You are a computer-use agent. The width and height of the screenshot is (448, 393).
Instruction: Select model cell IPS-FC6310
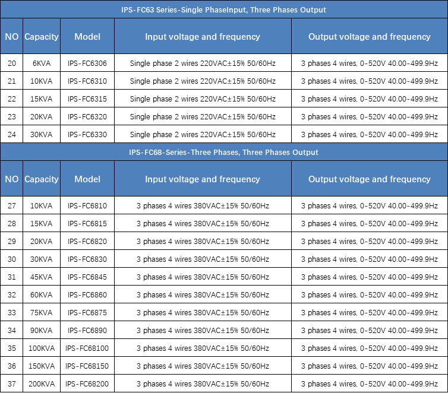coord(87,81)
